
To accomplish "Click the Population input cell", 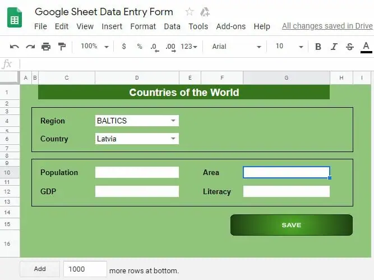I will pyautogui.click(x=137, y=172).
